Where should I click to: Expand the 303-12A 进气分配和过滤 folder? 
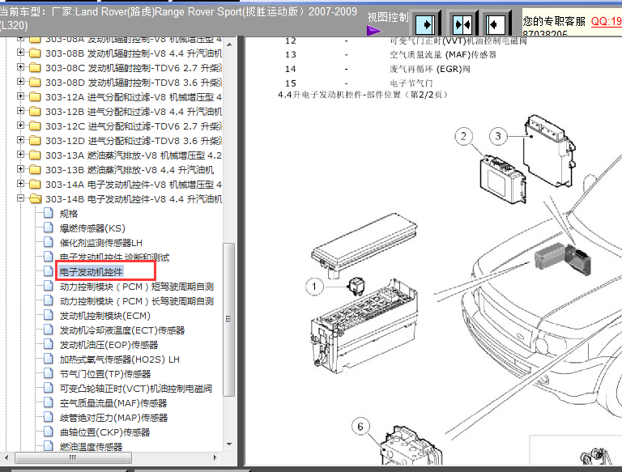pyautogui.click(x=20, y=96)
